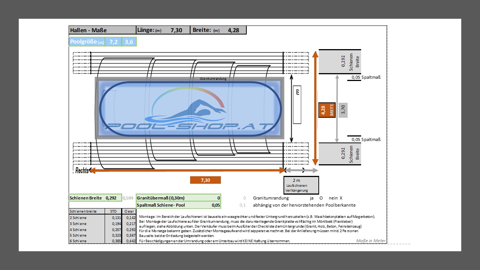Select the "Granitübermaß (0,30m)" cell

point(178,198)
